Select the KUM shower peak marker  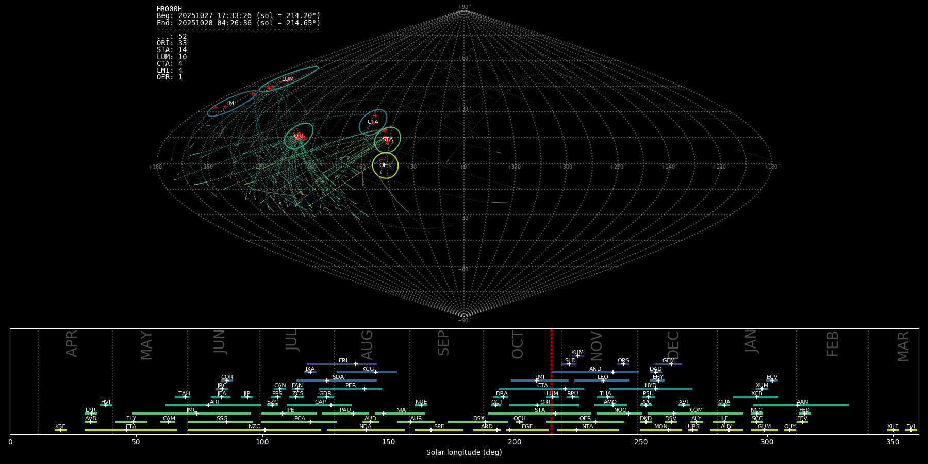577,356
